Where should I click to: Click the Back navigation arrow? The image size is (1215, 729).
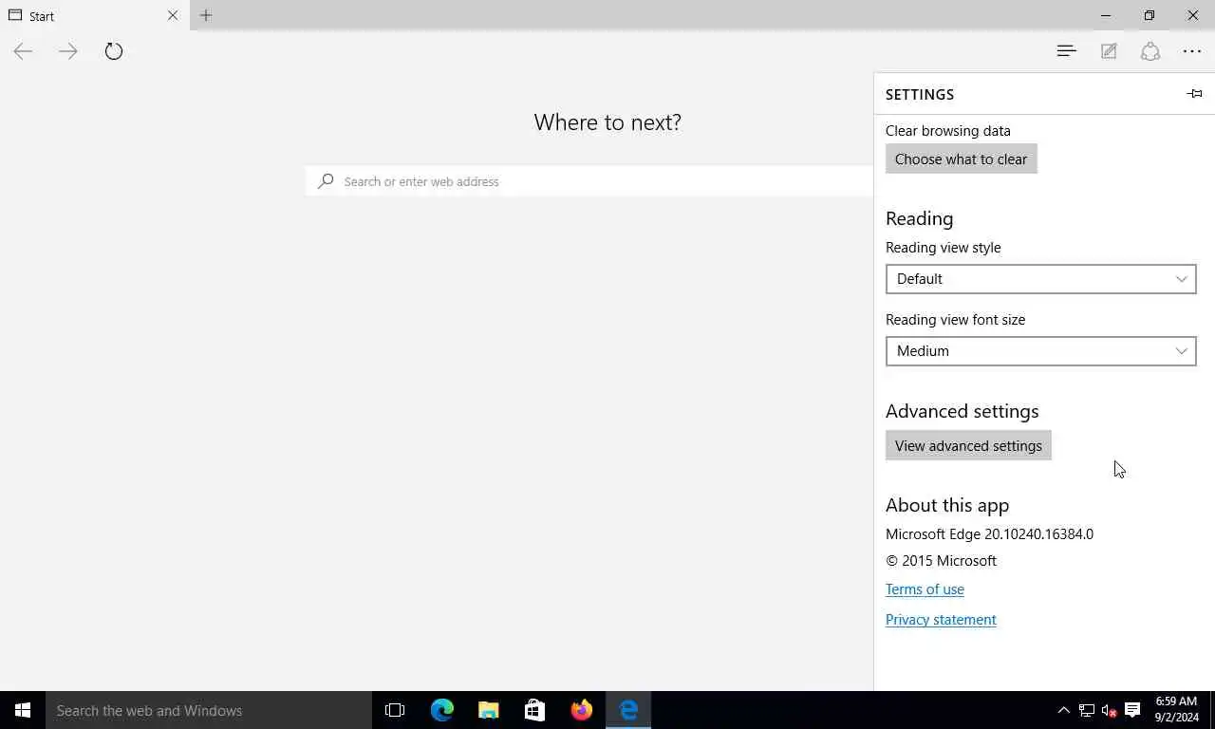[23, 51]
